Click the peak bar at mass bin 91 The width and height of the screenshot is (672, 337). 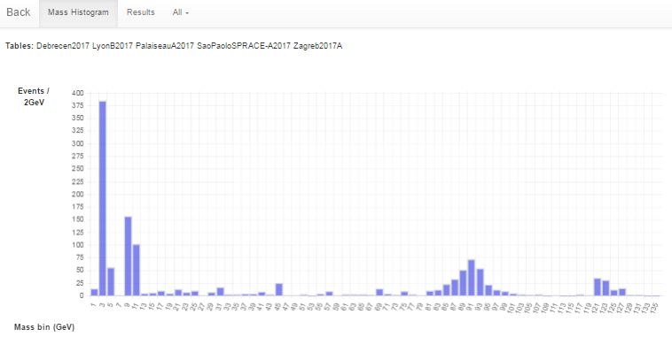point(472,278)
